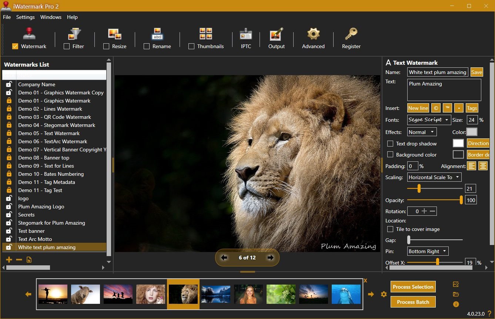Check Tile to cover image
495x319 pixels.
(390, 229)
